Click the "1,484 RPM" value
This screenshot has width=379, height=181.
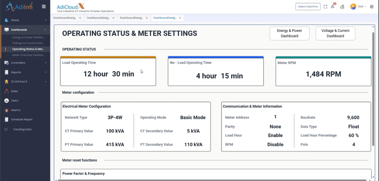(x=323, y=74)
